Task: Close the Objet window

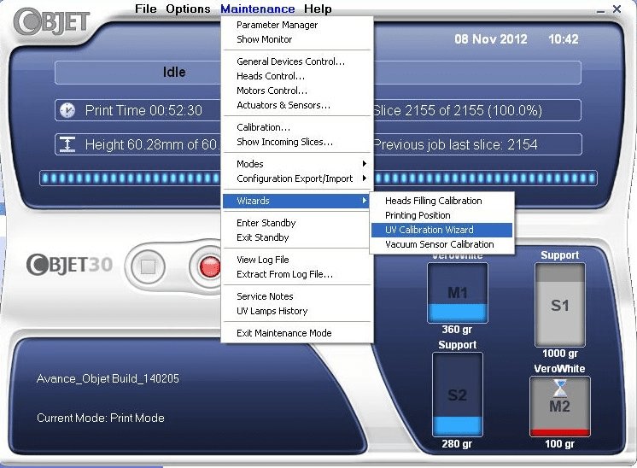Action: [617, 9]
